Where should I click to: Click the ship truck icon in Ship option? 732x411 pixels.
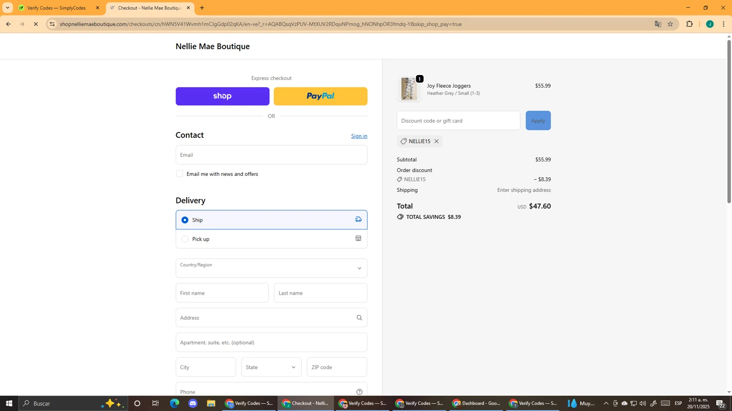(x=358, y=220)
